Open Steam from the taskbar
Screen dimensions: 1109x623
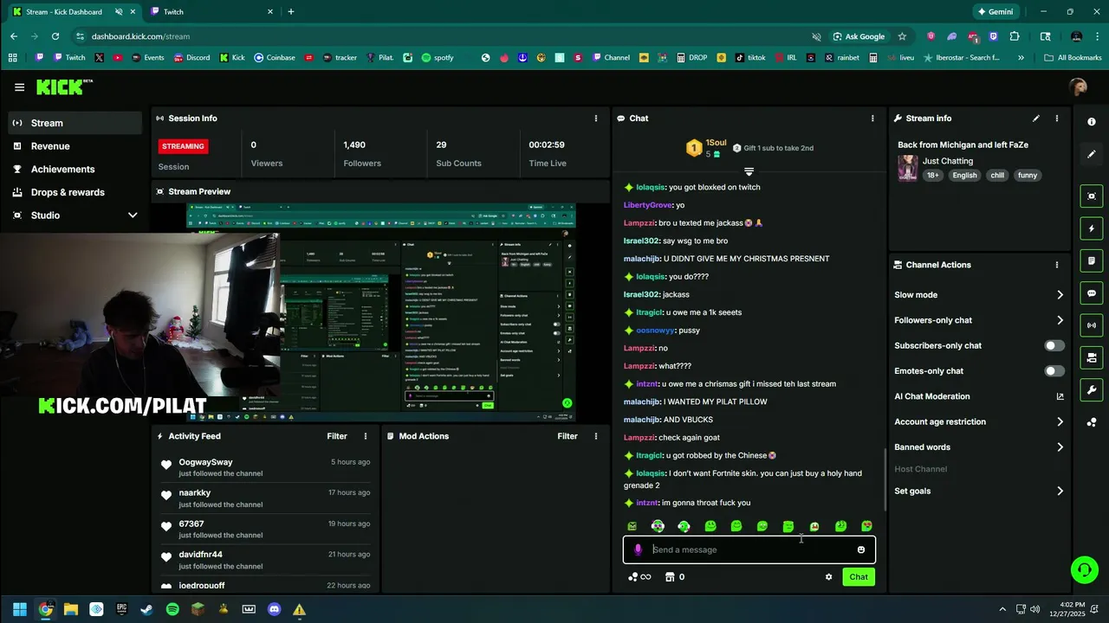tap(147, 609)
